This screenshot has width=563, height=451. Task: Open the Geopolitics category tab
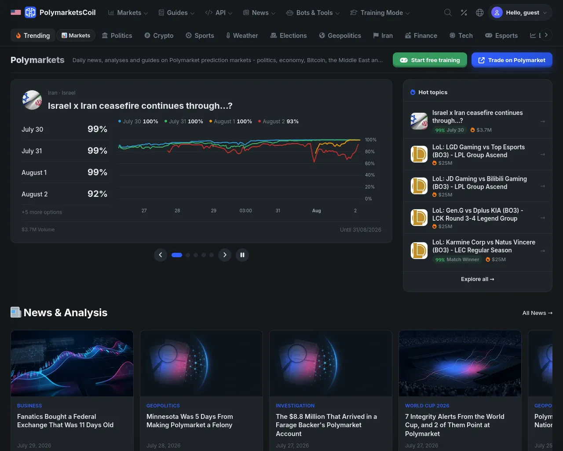point(340,36)
